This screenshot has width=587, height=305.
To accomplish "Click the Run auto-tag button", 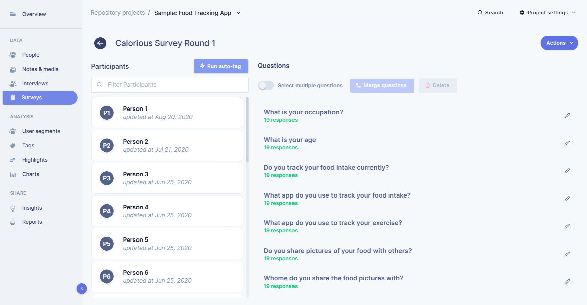I will 221,66.
